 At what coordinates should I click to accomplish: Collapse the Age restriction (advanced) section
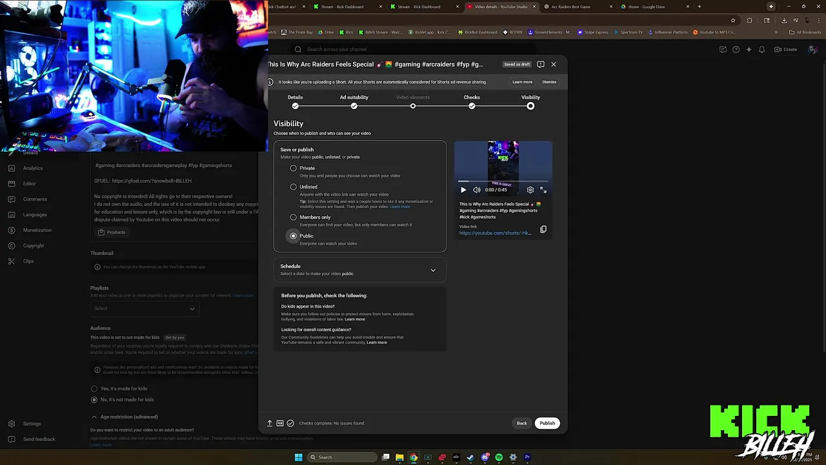94,417
